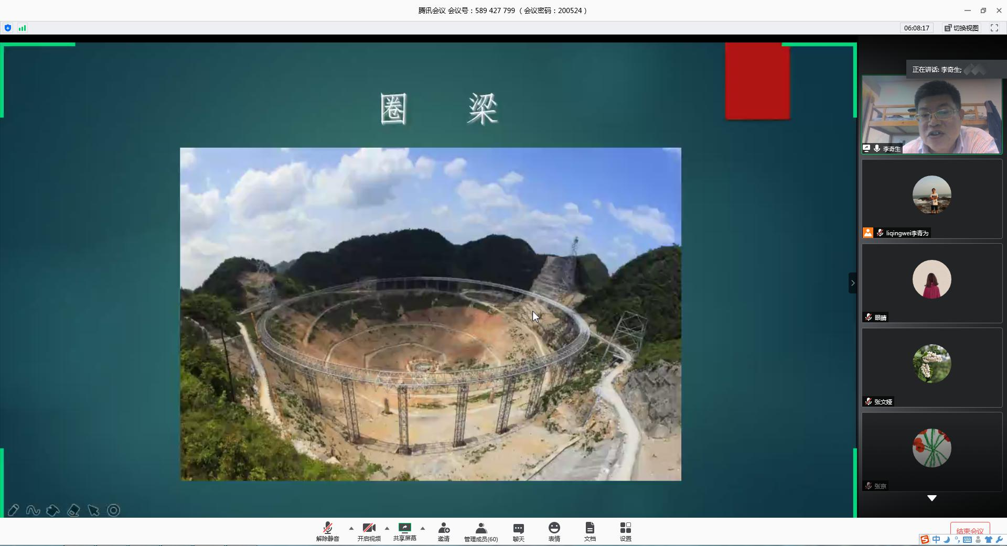Screen dimensions: 1007x546
Task: Open the invite (邀请) dialog
Action: pyautogui.click(x=444, y=531)
